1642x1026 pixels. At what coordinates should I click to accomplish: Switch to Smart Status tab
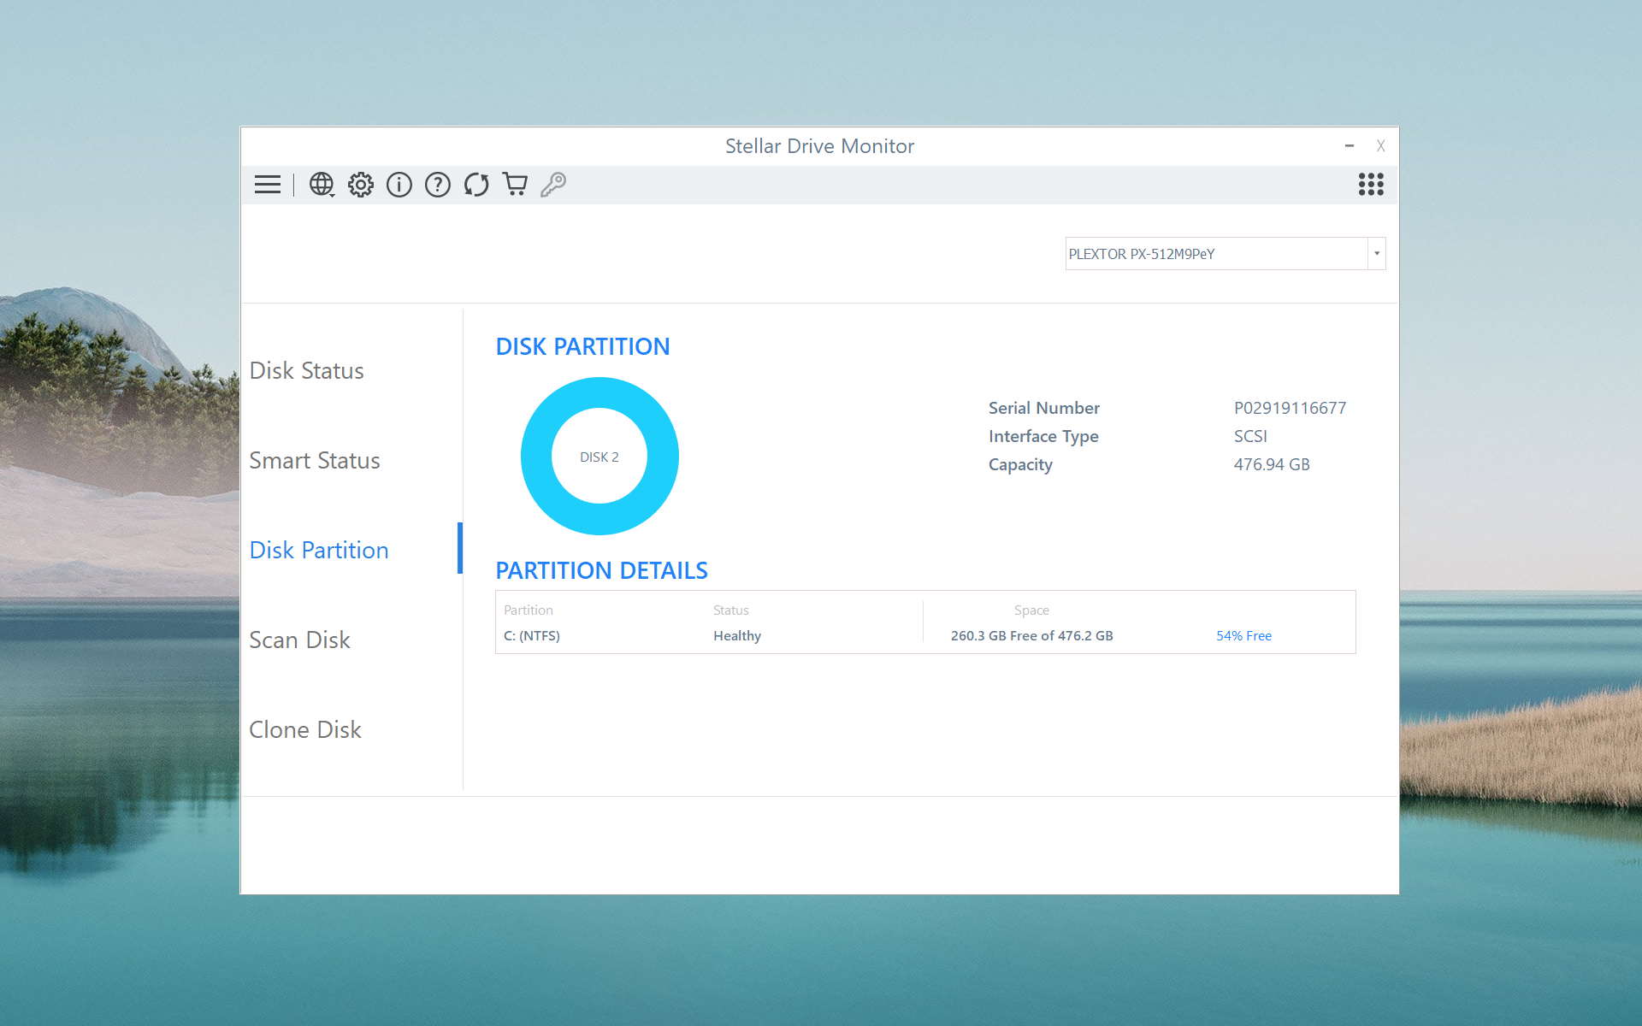(x=315, y=461)
